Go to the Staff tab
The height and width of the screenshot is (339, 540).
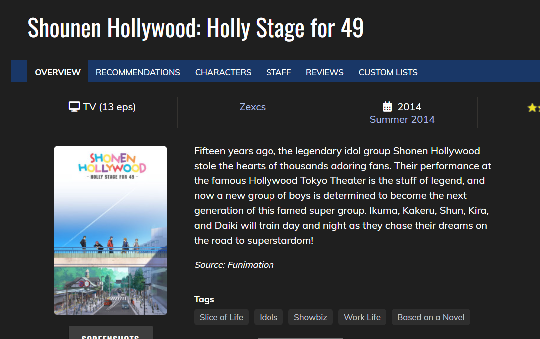click(278, 72)
